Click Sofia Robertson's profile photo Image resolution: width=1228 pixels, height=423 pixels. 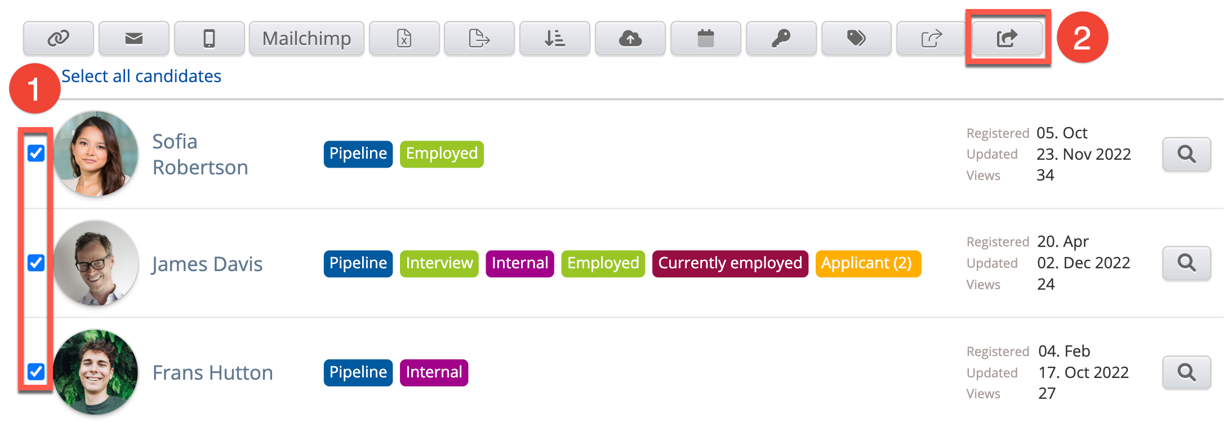tap(96, 154)
